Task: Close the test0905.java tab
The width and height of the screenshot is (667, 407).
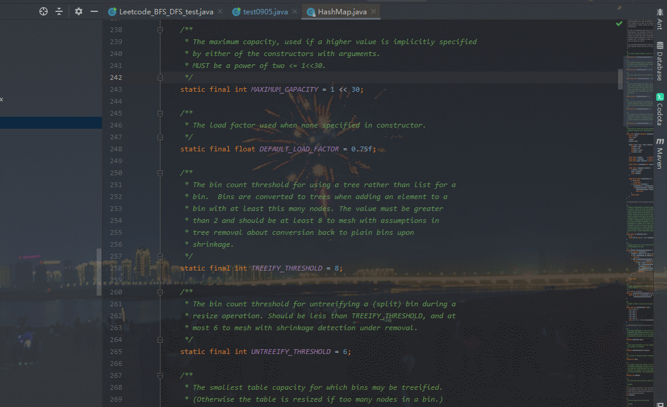Action: coord(294,11)
